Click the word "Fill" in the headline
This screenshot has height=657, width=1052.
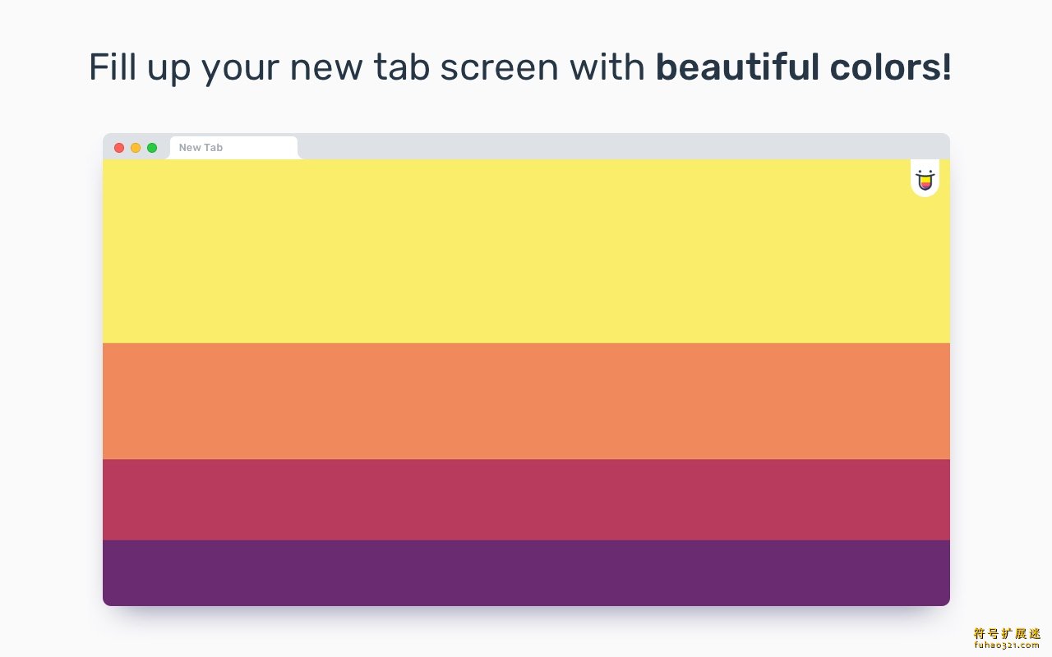click(112, 67)
